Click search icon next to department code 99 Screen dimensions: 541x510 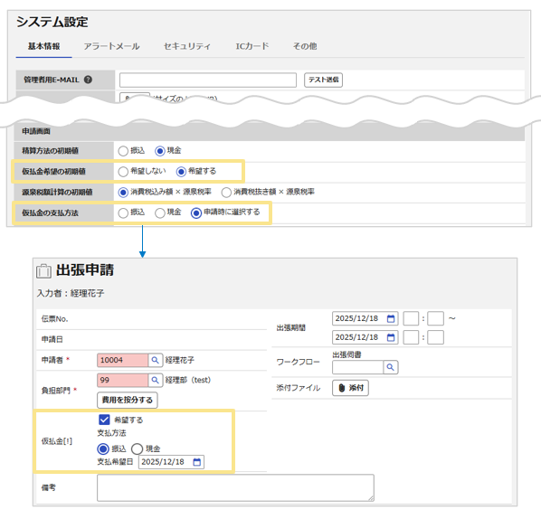156,380
